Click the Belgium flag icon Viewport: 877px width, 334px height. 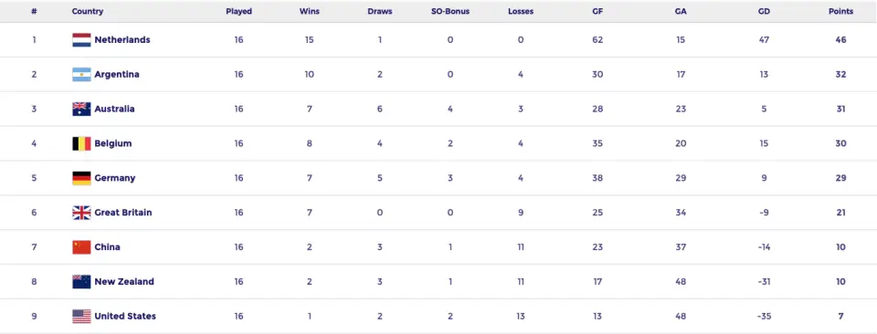[81, 143]
